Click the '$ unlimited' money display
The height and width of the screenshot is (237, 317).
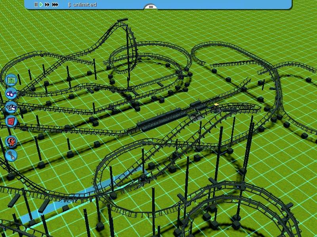click(82, 5)
